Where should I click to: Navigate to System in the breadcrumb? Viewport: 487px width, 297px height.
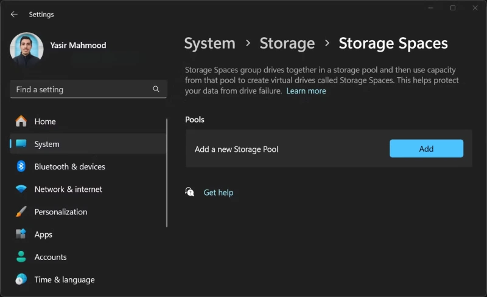tap(209, 44)
